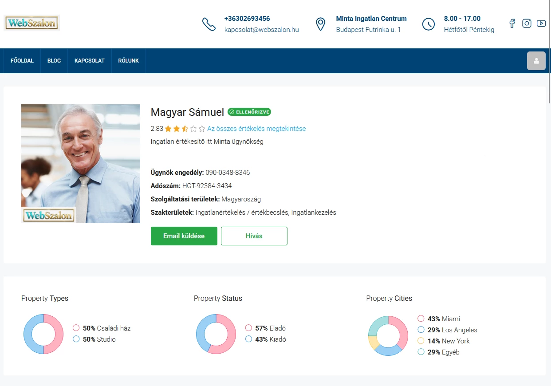This screenshot has width=551, height=386.
Task: Toggle the Eladó legend circle
Action: pos(248,328)
